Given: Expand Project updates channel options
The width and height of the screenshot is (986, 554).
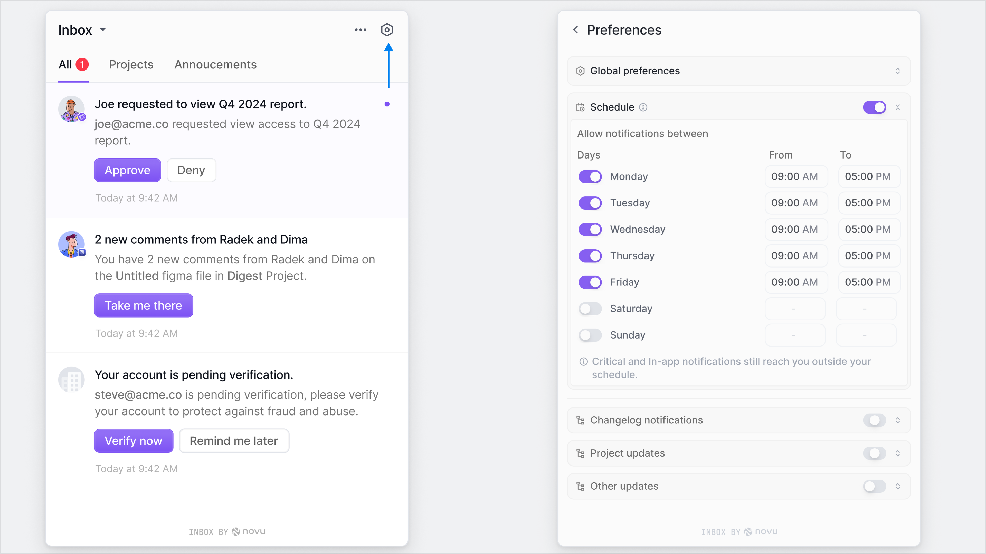Looking at the screenshot, I should coord(898,453).
